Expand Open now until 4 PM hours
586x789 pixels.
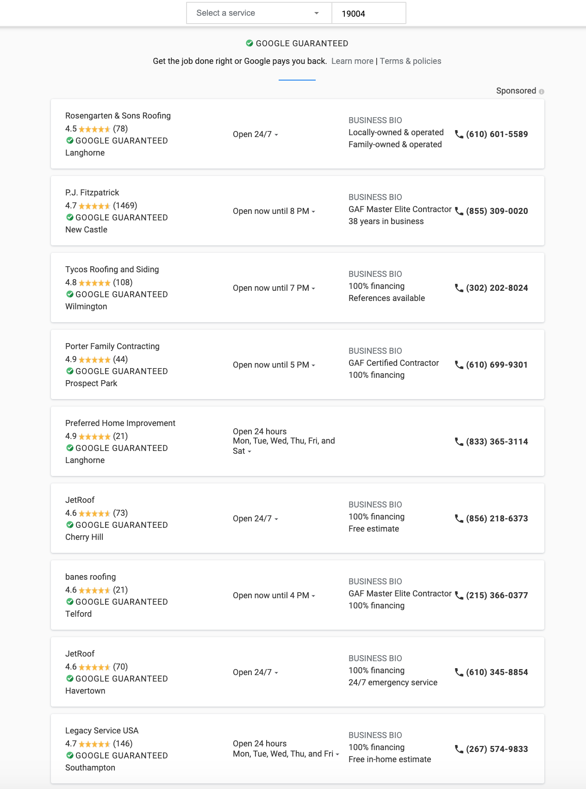click(x=274, y=595)
